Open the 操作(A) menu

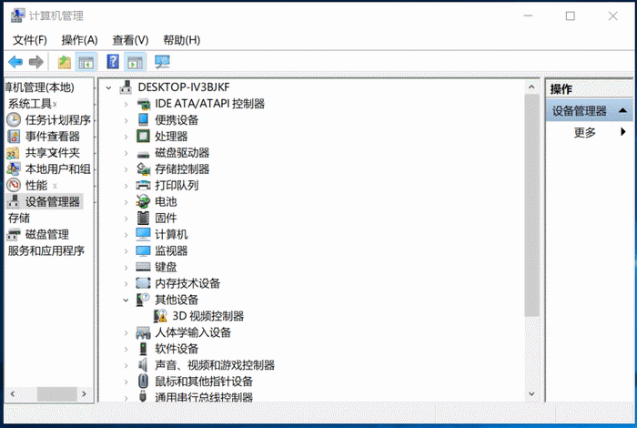coord(79,40)
